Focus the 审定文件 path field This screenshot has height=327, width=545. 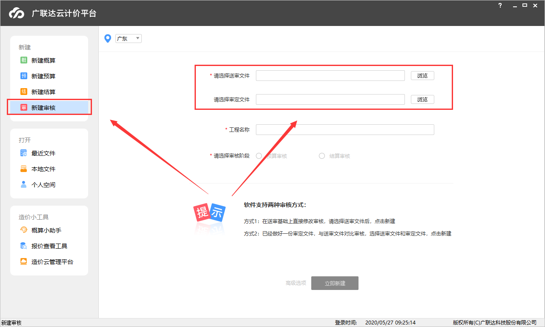tap(330, 99)
